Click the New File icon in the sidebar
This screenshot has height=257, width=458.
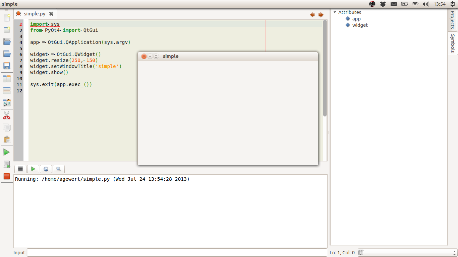[7, 18]
